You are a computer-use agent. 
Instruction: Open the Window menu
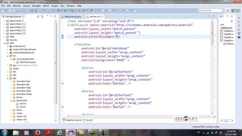pyautogui.click(x=71, y=6)
